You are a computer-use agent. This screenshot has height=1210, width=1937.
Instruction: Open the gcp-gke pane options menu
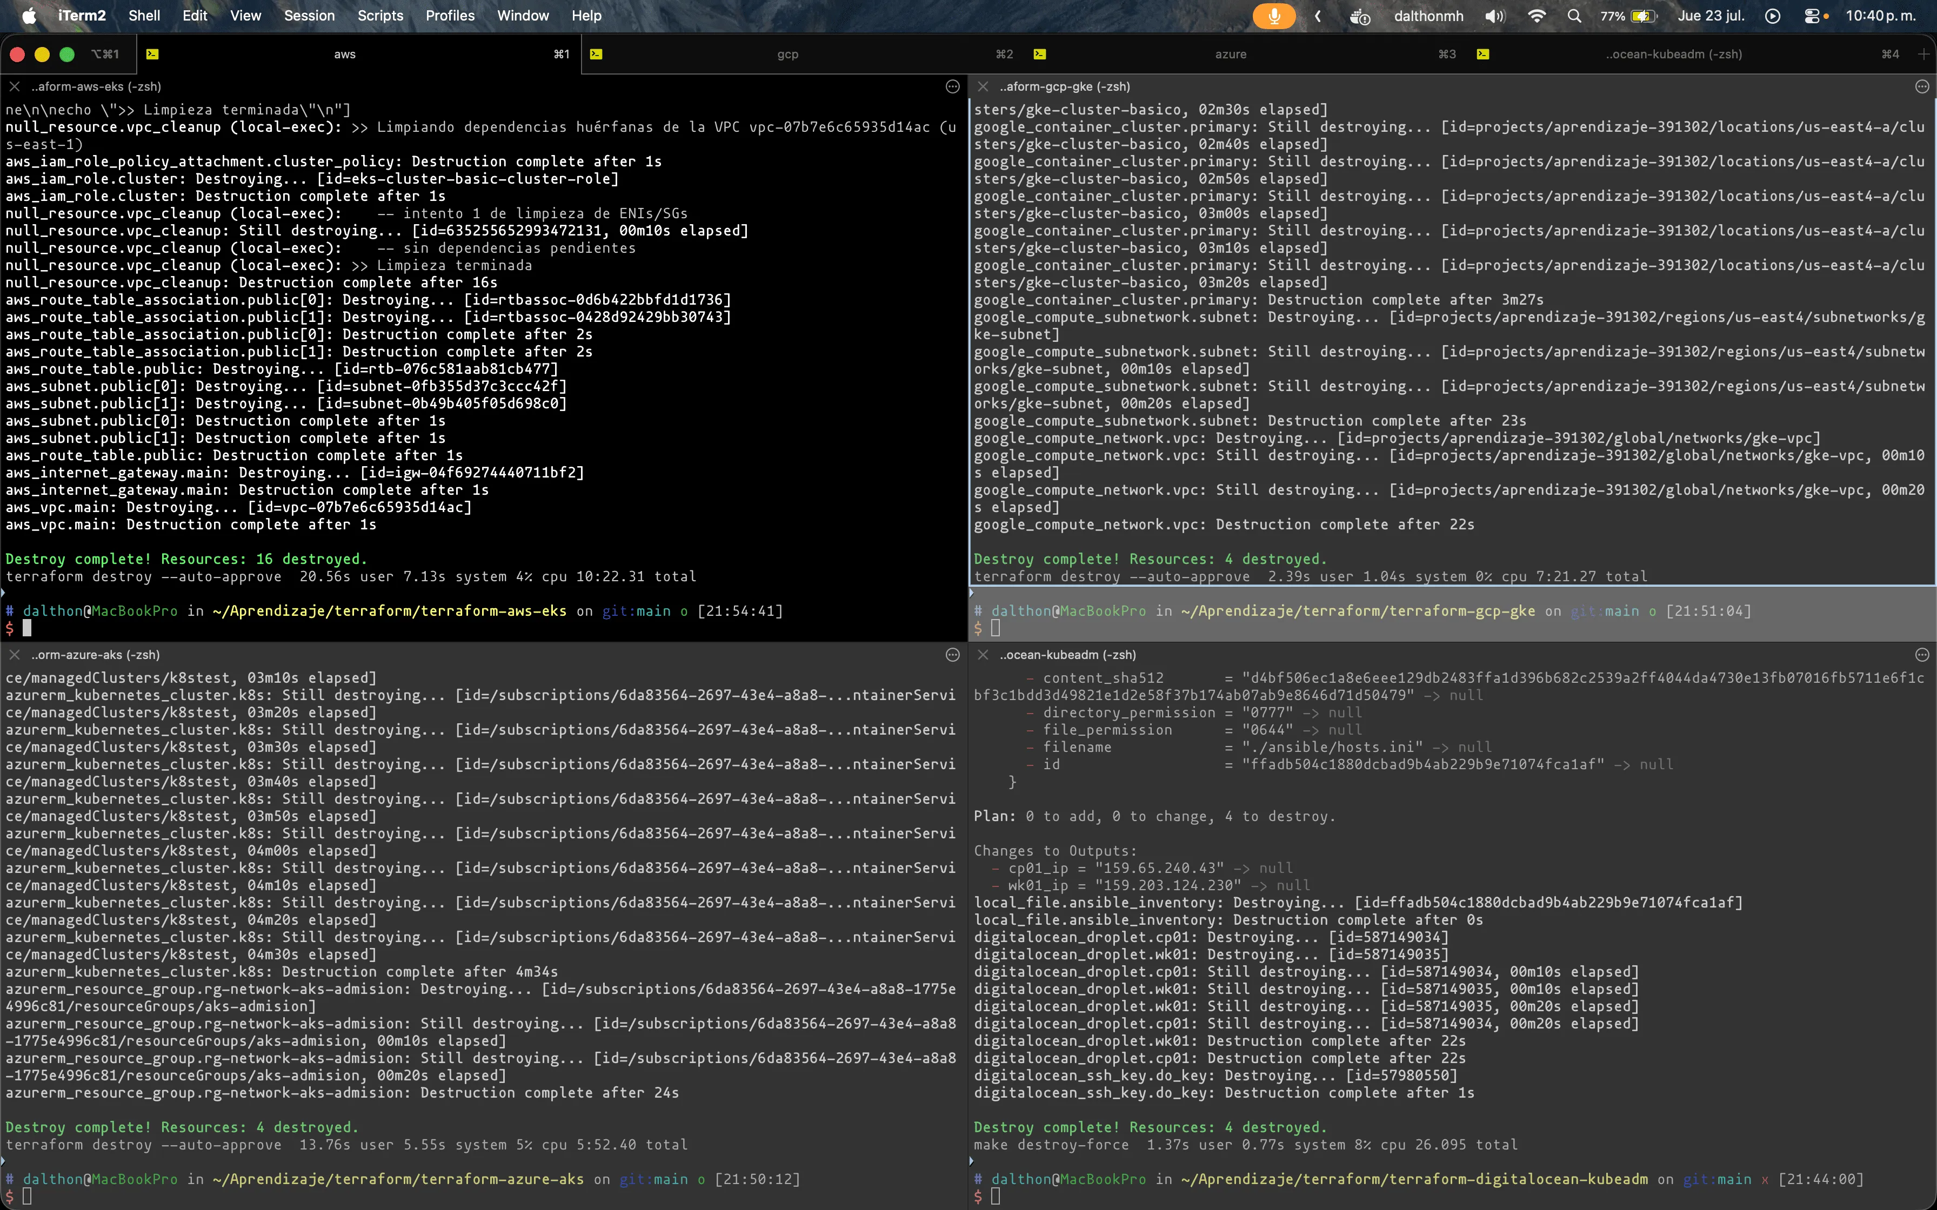click(1922, 86)
